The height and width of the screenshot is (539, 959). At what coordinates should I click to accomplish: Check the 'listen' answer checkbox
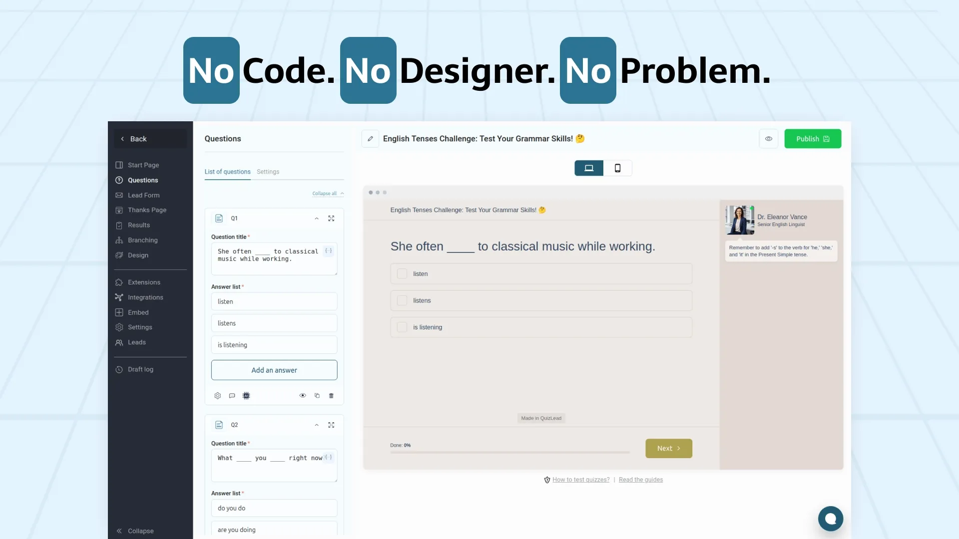(x=402, y=274)
